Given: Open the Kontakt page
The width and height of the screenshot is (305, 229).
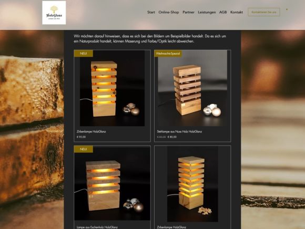Looking at the screenshot, I should (x=237, y=12).
